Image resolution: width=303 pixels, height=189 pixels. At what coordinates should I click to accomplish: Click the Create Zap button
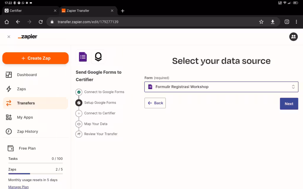click(36, 58)
